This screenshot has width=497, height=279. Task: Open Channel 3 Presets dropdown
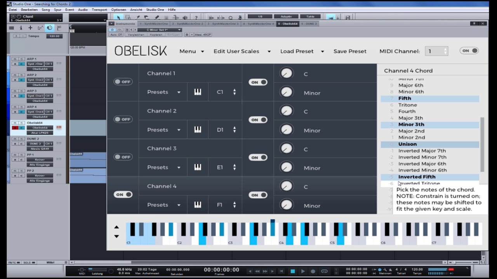coord(164,167)
